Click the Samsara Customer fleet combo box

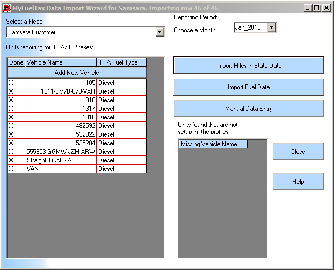coord(85,32)
